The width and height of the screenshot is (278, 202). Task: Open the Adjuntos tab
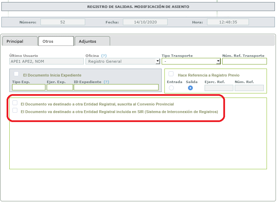pos(92,41)
